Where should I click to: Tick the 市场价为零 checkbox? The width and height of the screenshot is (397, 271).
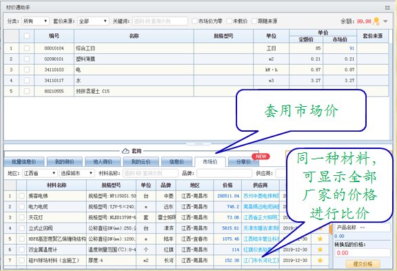(x=194, y=21)
